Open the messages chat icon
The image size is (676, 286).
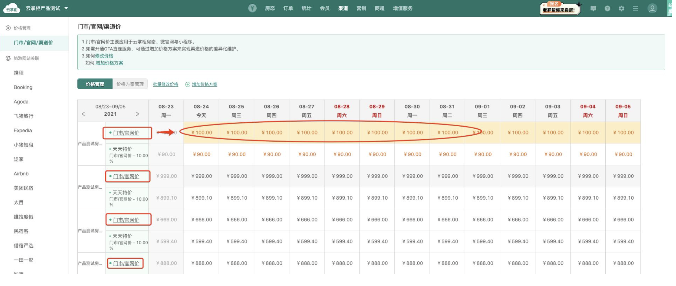(593, 8)
